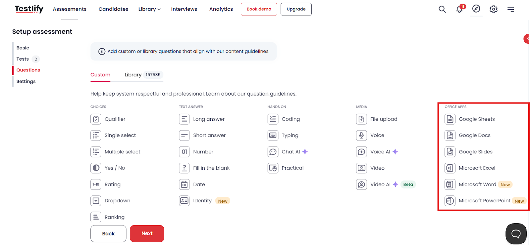Open the chat support widget
The height and width of the screenshot is (245, 530).
(x=516, y=234)
